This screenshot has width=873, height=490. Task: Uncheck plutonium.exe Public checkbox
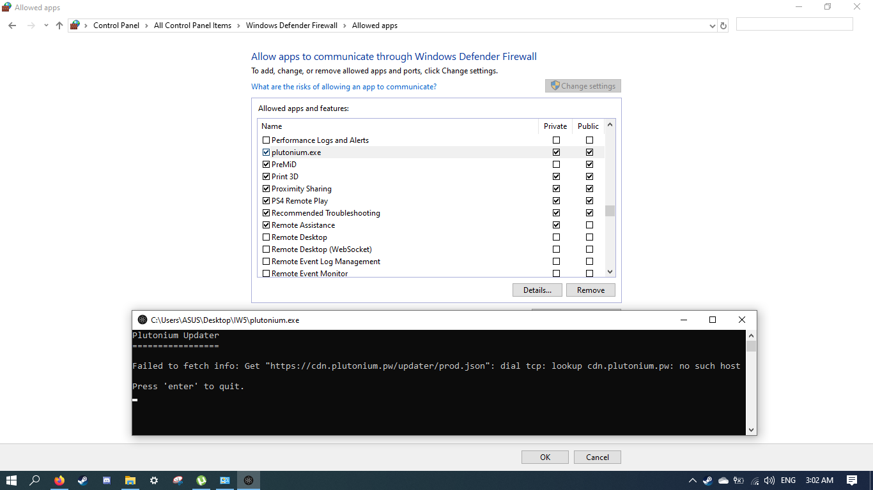(589, 152)
